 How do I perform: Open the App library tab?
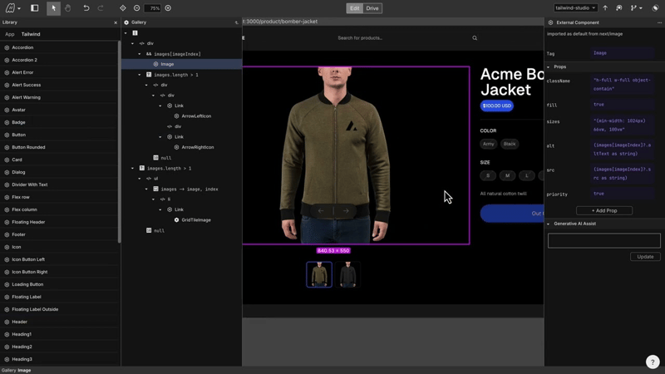(10, 34)
